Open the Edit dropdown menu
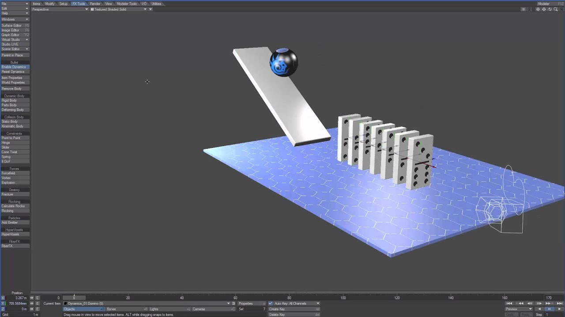Screen dimensions: 565x317 tap(15, 8)
